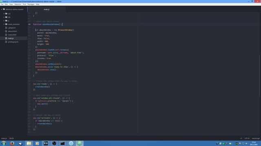This screenshot has width=261, height=146.
Task: Click the "app.on('ready', () => {" line
Action: (x=45, y=84)
